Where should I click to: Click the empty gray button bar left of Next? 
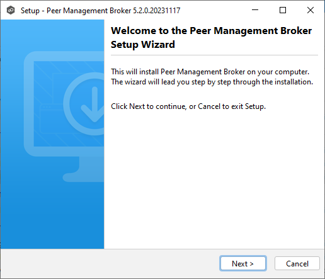pyautogui.click(x=109, y=263)
